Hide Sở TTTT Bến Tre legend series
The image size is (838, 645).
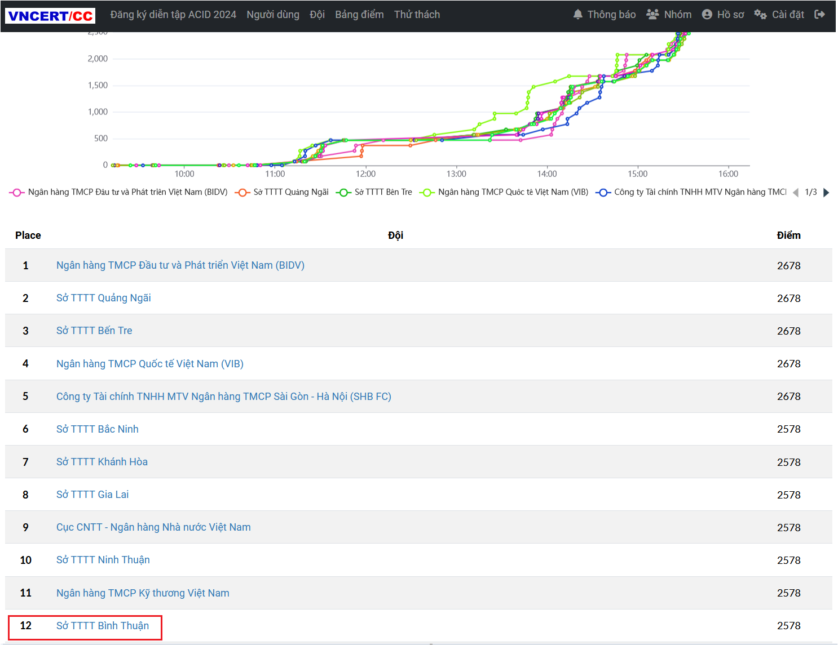pos(383,192)
